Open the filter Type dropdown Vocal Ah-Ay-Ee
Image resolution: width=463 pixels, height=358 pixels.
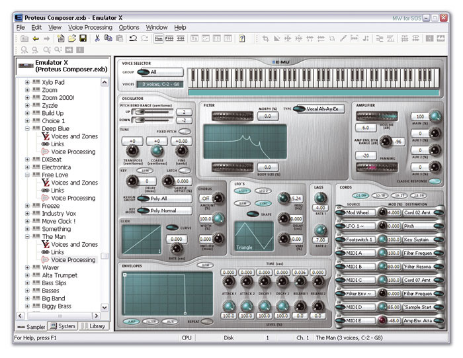319,109
